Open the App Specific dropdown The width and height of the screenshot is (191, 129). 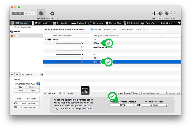pyautogui.click(x=27, y=75)
